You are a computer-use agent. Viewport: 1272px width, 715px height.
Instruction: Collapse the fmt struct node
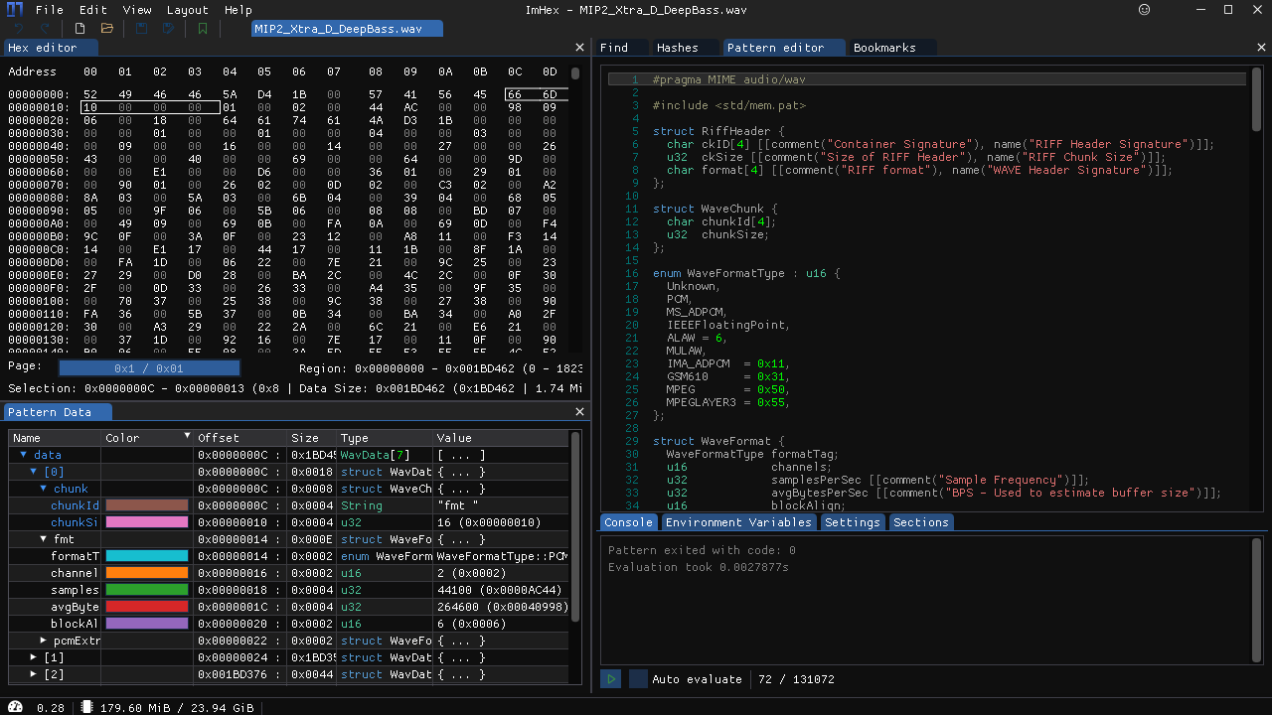coord(44,539)
